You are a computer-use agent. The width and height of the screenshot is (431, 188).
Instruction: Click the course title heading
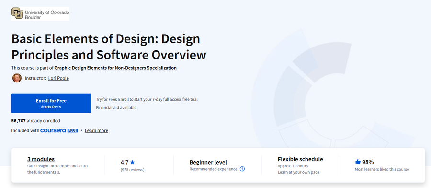[109, 47]
